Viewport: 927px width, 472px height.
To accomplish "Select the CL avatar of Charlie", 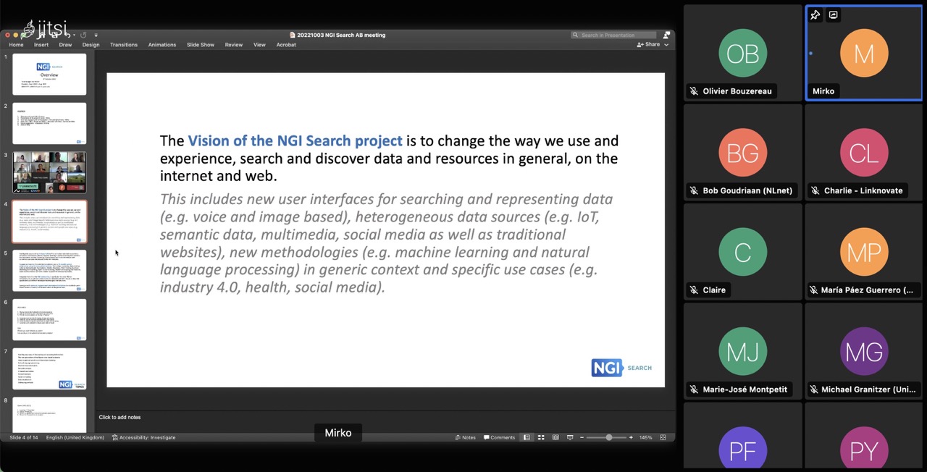I will point(864,153).
